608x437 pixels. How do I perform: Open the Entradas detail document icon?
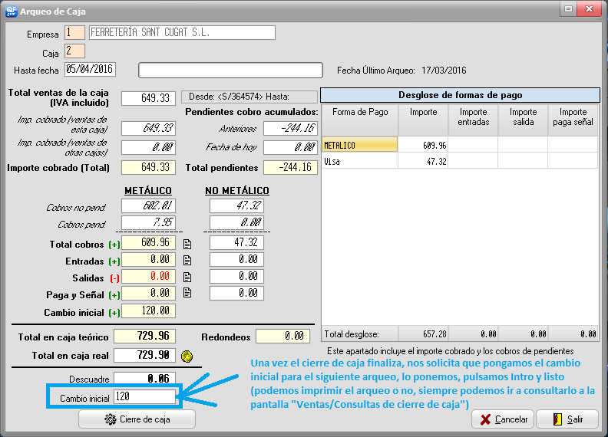click(x=187, y=261)
